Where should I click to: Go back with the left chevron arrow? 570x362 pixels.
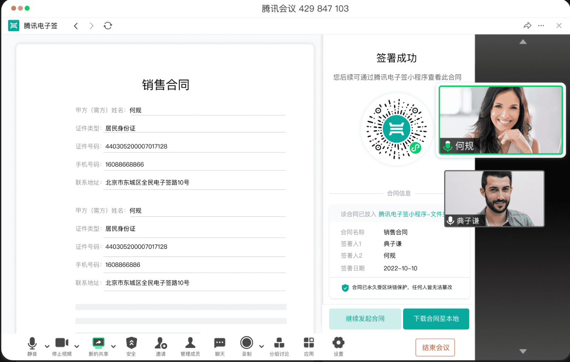76,26
